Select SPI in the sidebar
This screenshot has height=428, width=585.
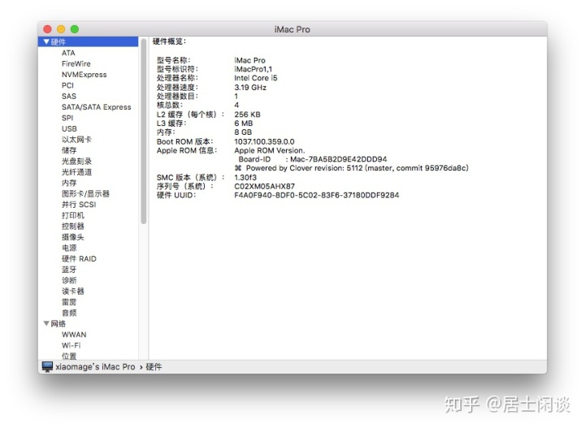[67, 118]
